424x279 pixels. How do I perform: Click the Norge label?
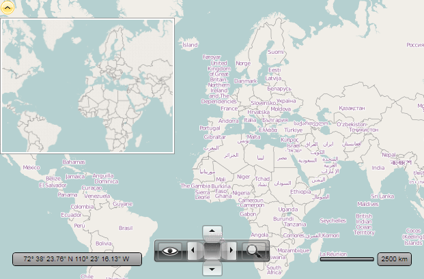point(243,63)
